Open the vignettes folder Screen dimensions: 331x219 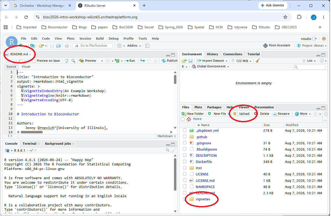[x=203, y=199]
